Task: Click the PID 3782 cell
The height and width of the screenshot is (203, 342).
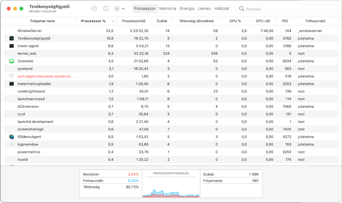Action: pyautogui.click(x=287, y=39)
